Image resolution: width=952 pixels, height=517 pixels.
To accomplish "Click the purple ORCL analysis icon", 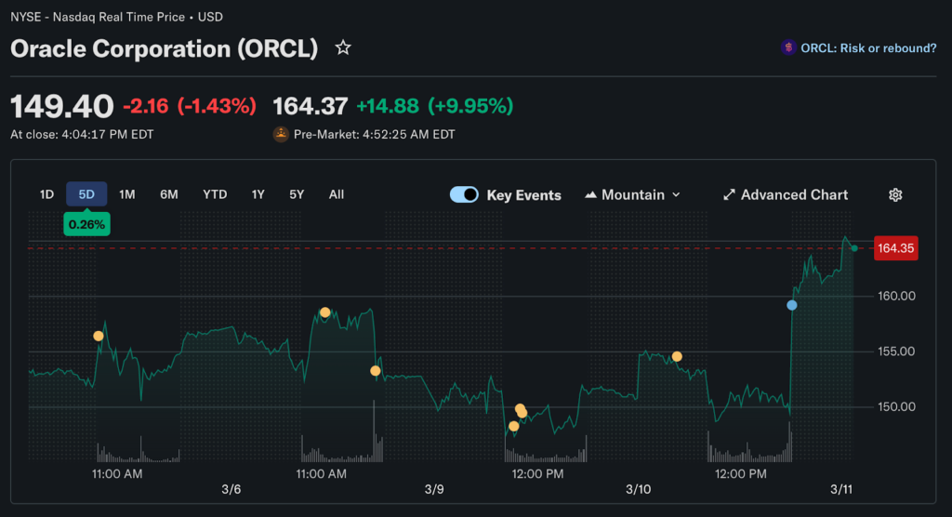I will (788, 47).
